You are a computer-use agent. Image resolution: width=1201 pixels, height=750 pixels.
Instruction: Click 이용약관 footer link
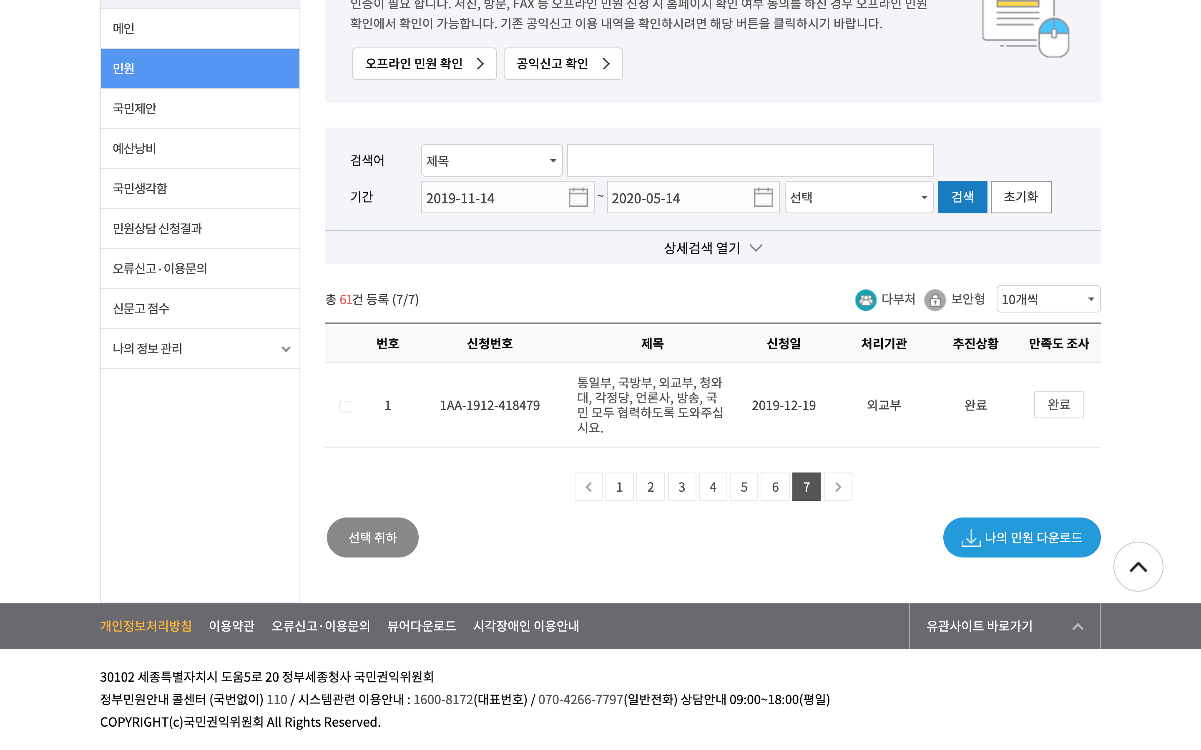(231, 626)
